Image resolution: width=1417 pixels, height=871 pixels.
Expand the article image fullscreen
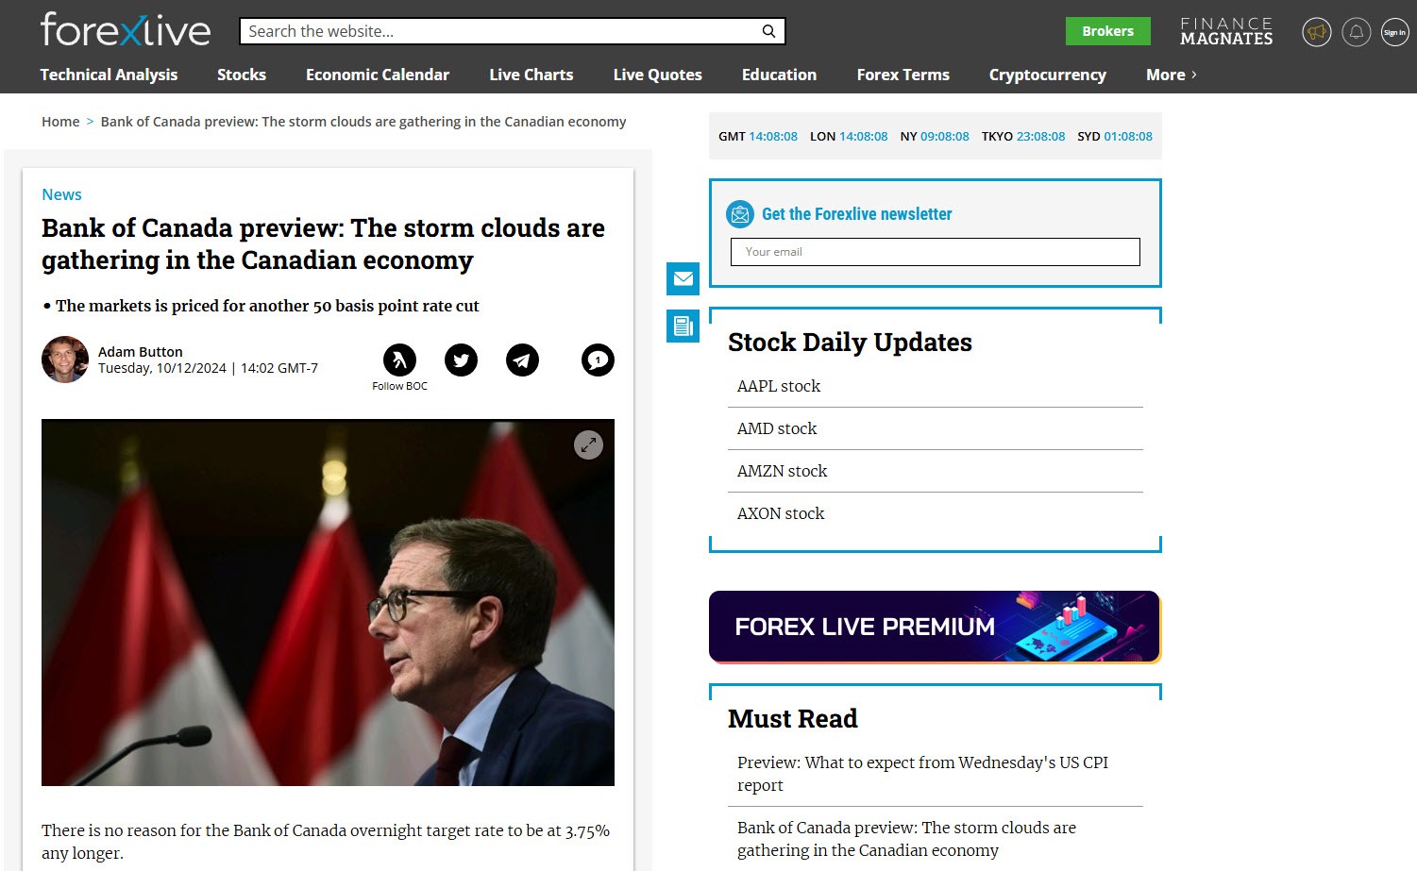tap(588, 445)
